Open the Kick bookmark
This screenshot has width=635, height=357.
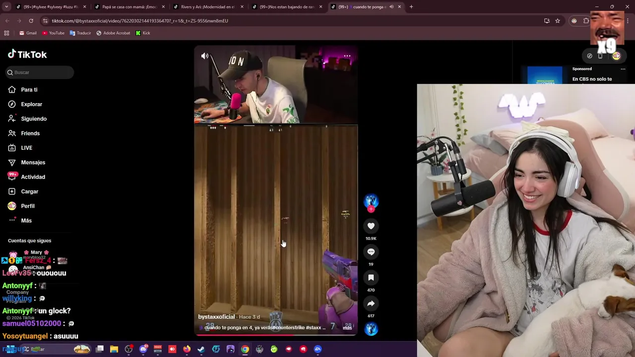[x=143, y=33]
